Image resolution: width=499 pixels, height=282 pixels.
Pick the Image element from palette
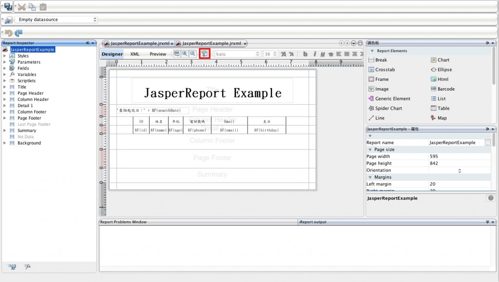pos(378,89)
